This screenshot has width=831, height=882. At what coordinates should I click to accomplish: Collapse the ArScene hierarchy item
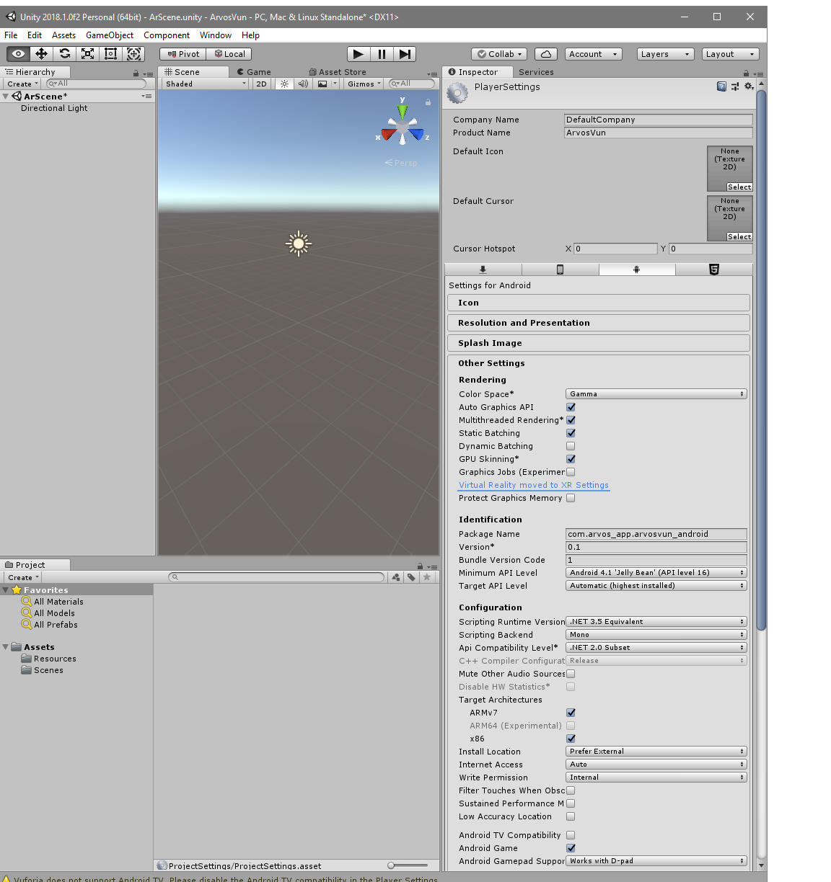6,96
